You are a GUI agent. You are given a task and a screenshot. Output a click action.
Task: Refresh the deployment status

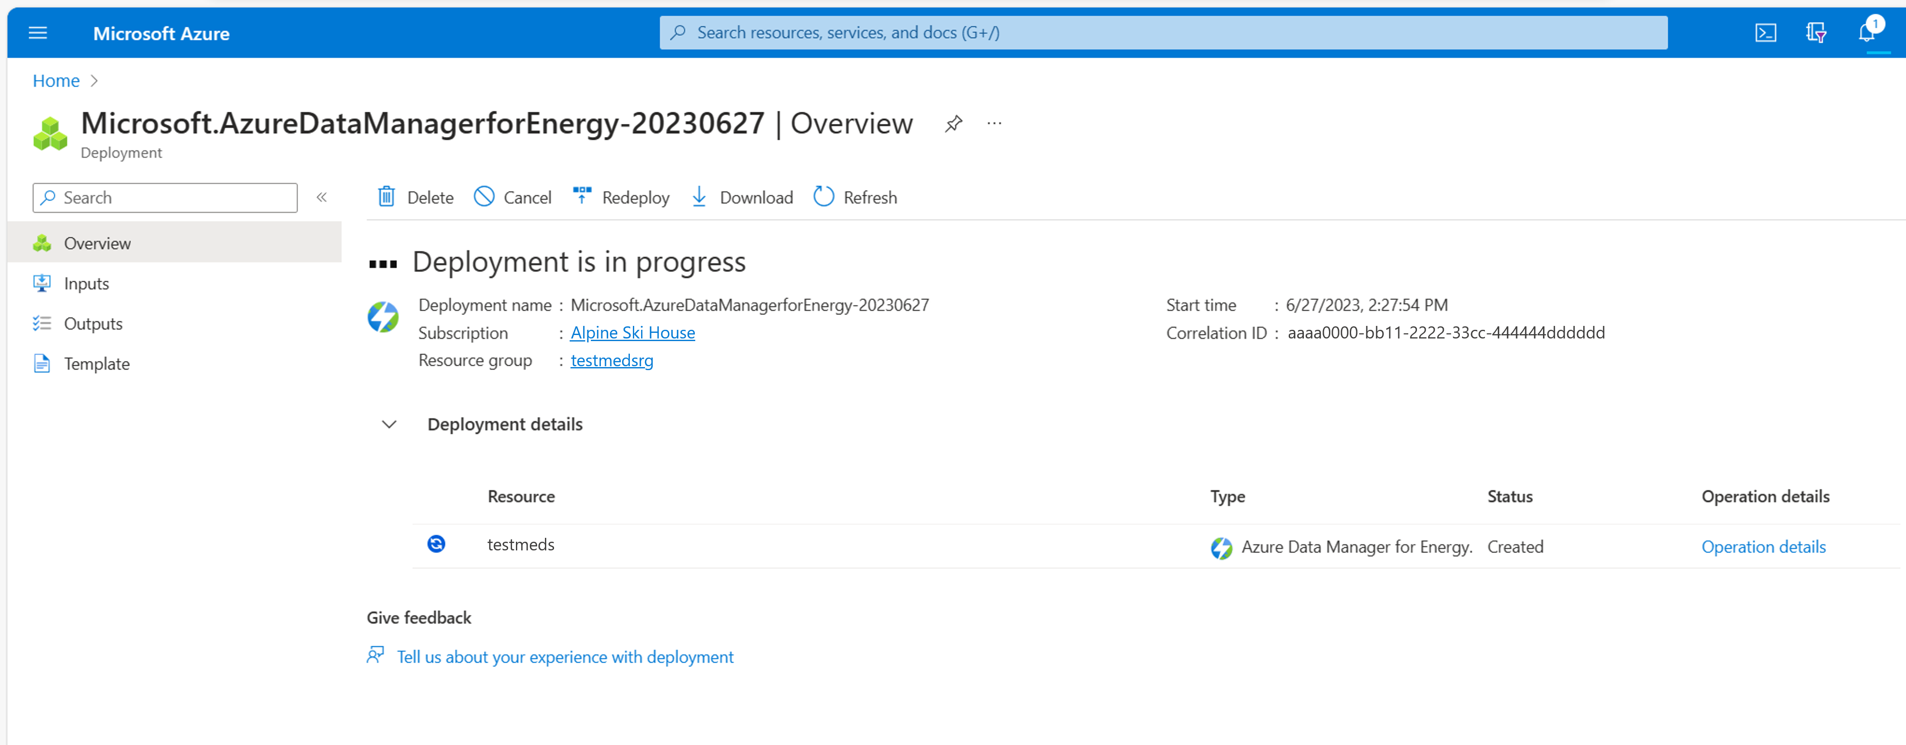tap(855, 197)
